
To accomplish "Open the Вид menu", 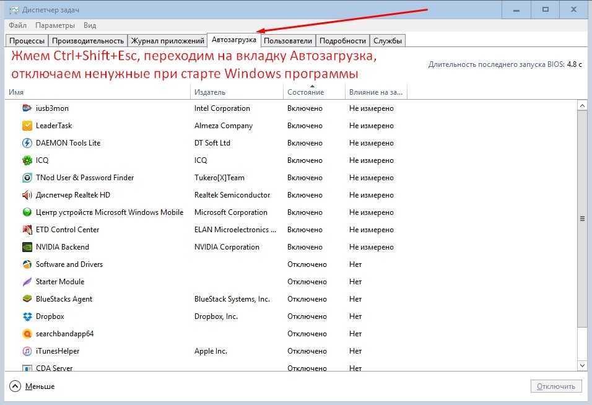I will coord(90,25).
